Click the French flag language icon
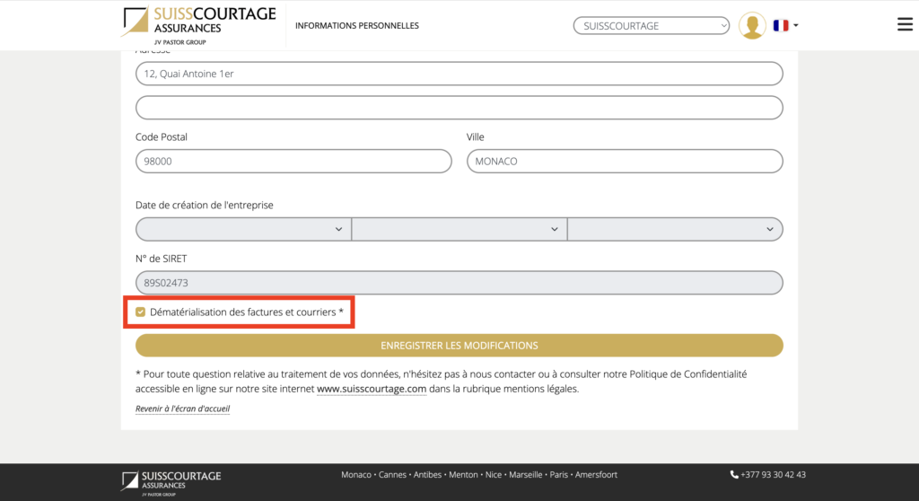The width and height of the screenshot is (919, 501). (780, 26)
